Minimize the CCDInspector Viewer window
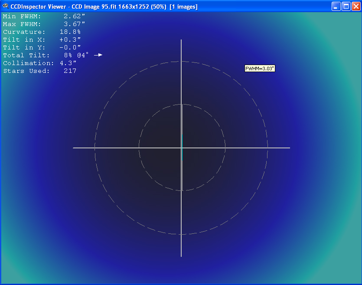Viewport: 362px width, 285px height. (x=336, y=7)
